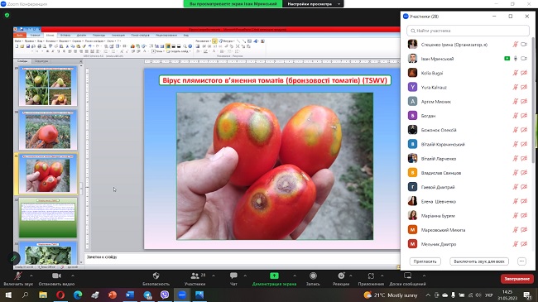Click Выключить звук для всех button
Image resolution: width=538 pixels, height=302 pixels.
pos(479,261)
